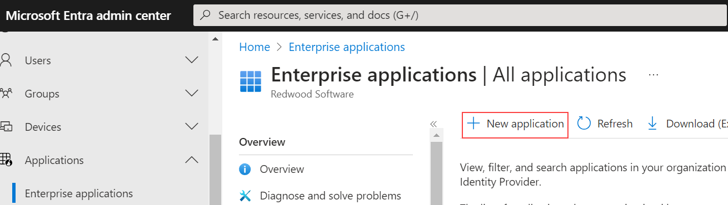728x205 pixels.
Task: Click the Devices icon in sidebar
Action: coord(6,127)
